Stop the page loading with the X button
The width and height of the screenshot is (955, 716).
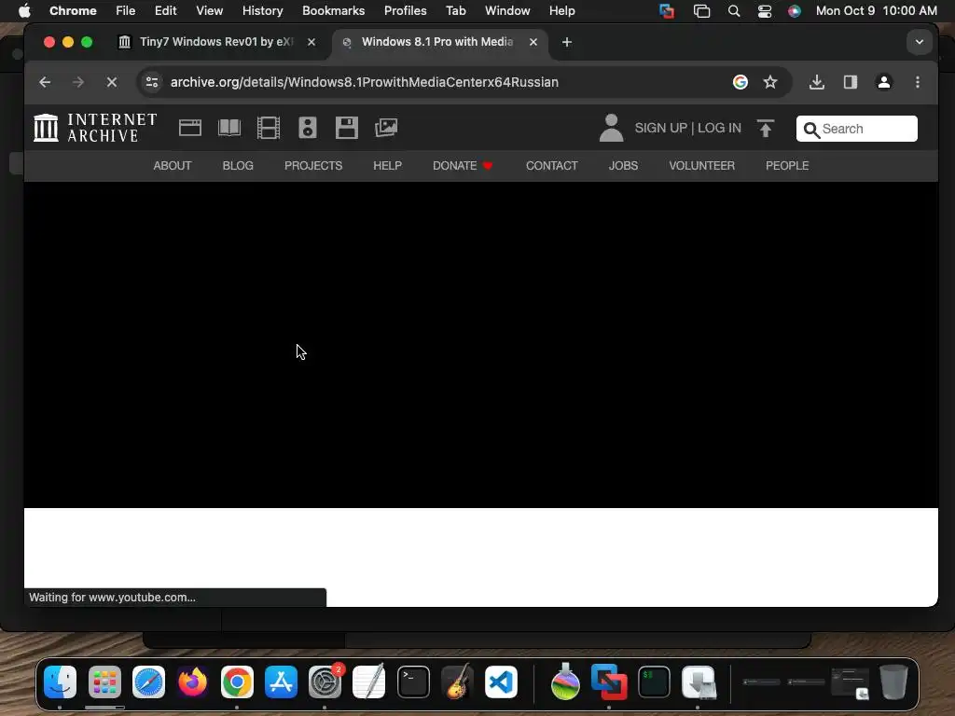click(112, 82)
